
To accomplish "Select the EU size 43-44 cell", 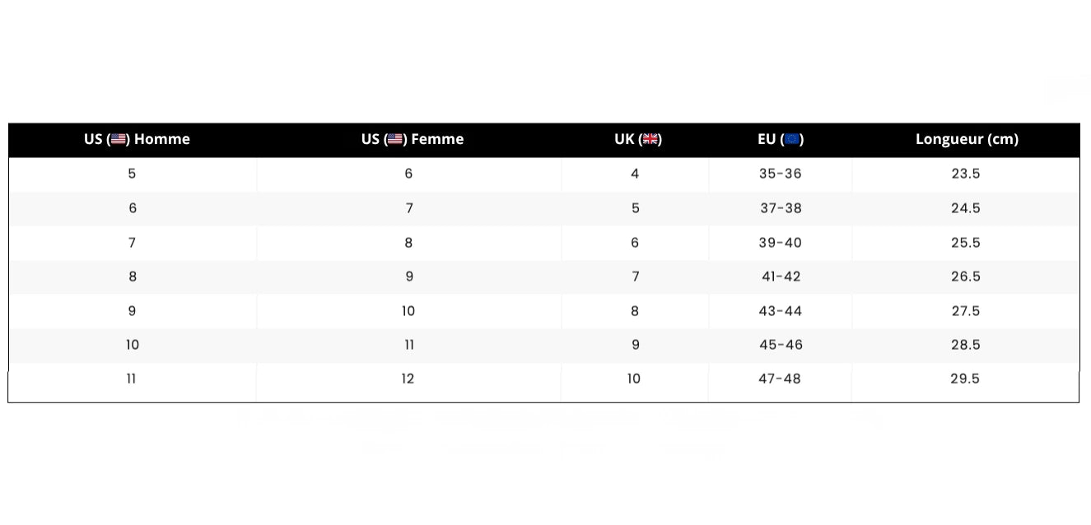I will [780, 311].
